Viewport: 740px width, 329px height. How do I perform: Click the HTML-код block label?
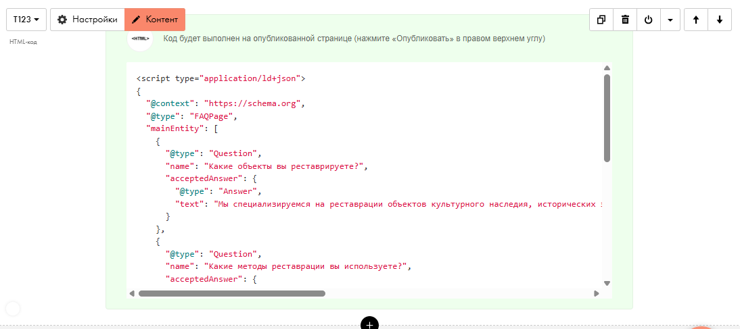point(23,42)
